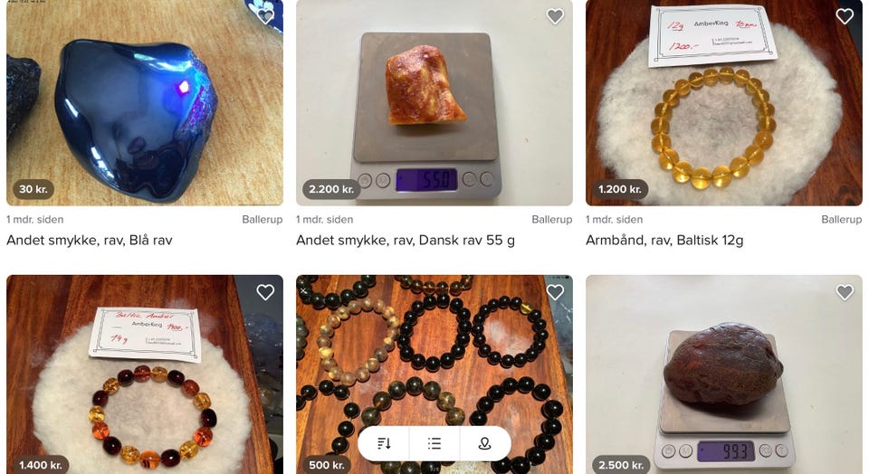Image resolution: width=869 pixels, height=474 pixels.
Task: Open sort options in floating toolbar
Action: (384, 443)
